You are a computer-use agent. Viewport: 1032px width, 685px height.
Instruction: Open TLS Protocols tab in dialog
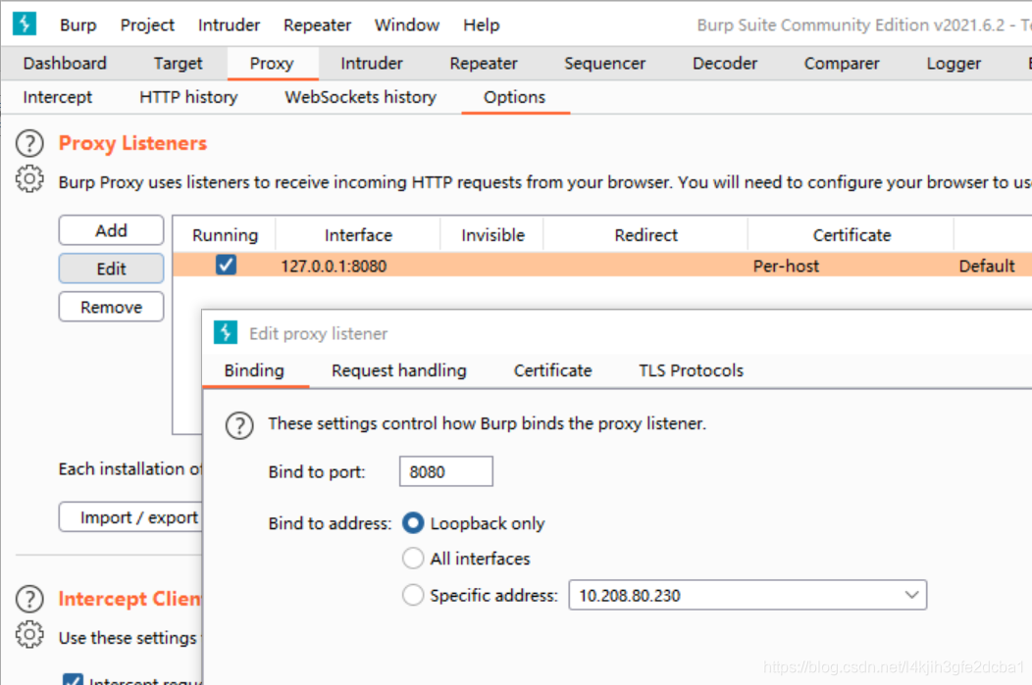[x=691, y=370]
